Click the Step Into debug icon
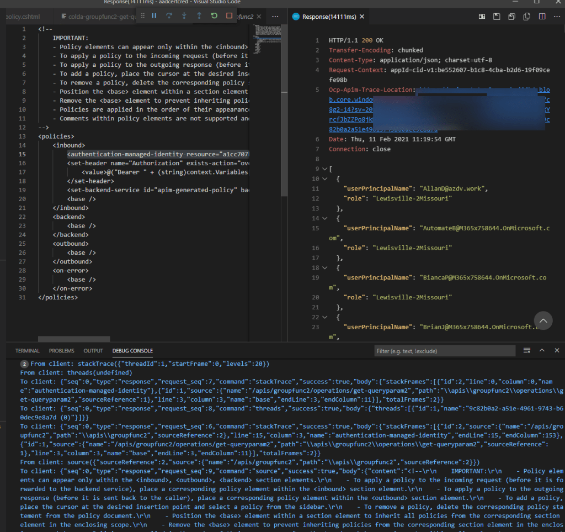Screen dimensions: 565x532 [184, 16]
